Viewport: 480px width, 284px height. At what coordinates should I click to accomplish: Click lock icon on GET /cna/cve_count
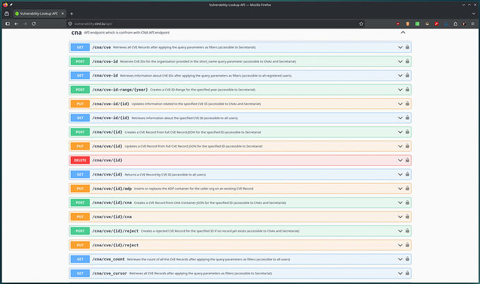pos(407,259)
